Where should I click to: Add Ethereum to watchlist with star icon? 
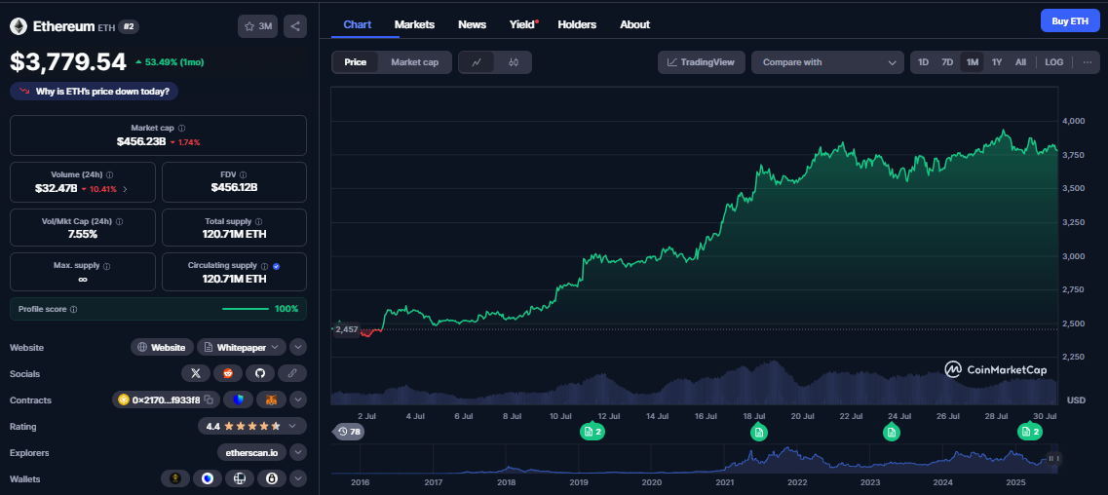click(x=258, y=26)
